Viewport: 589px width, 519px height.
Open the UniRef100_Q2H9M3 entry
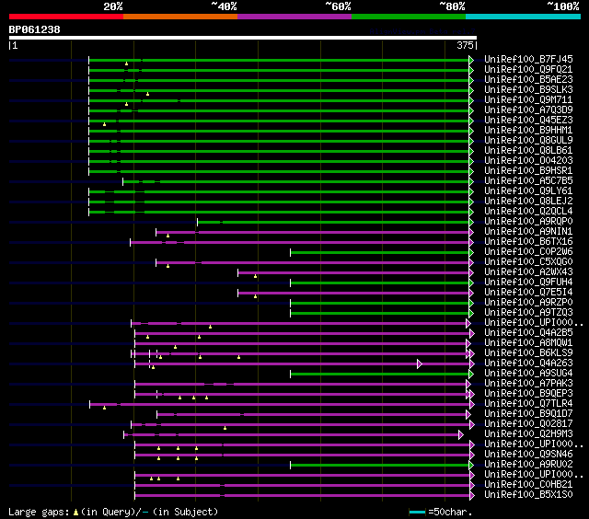[528, 434]
